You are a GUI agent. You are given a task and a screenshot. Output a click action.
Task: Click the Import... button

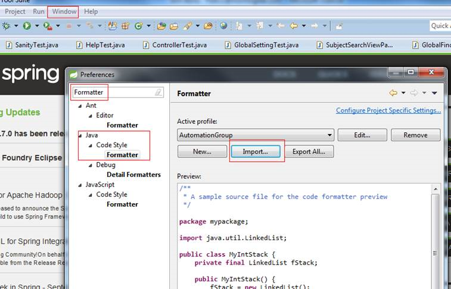click(x=256, y=151)
